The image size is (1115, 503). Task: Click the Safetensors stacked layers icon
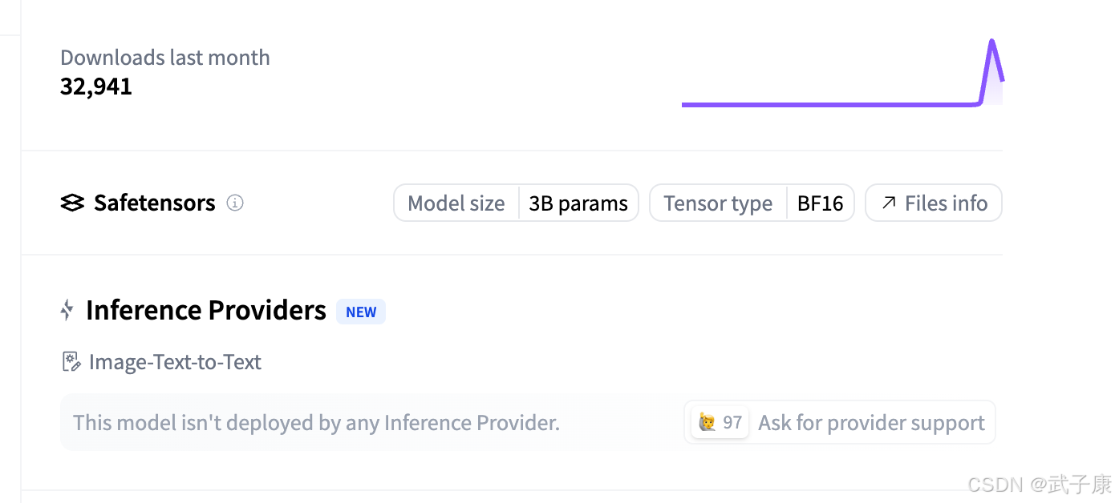[x=72, y=203]
